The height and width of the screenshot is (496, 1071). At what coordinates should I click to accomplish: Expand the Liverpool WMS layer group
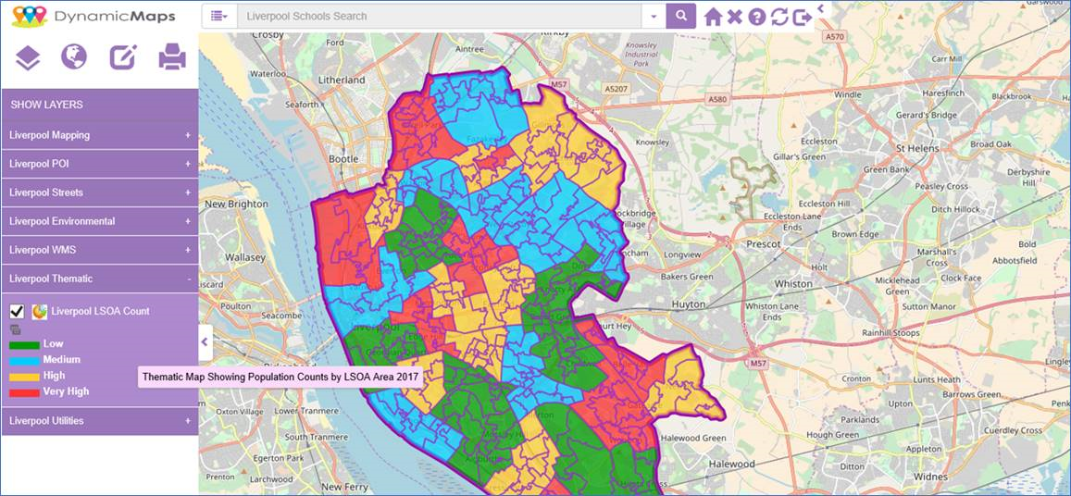click(100, 250)
